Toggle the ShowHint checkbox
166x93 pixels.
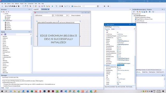(x=117, y=69)
